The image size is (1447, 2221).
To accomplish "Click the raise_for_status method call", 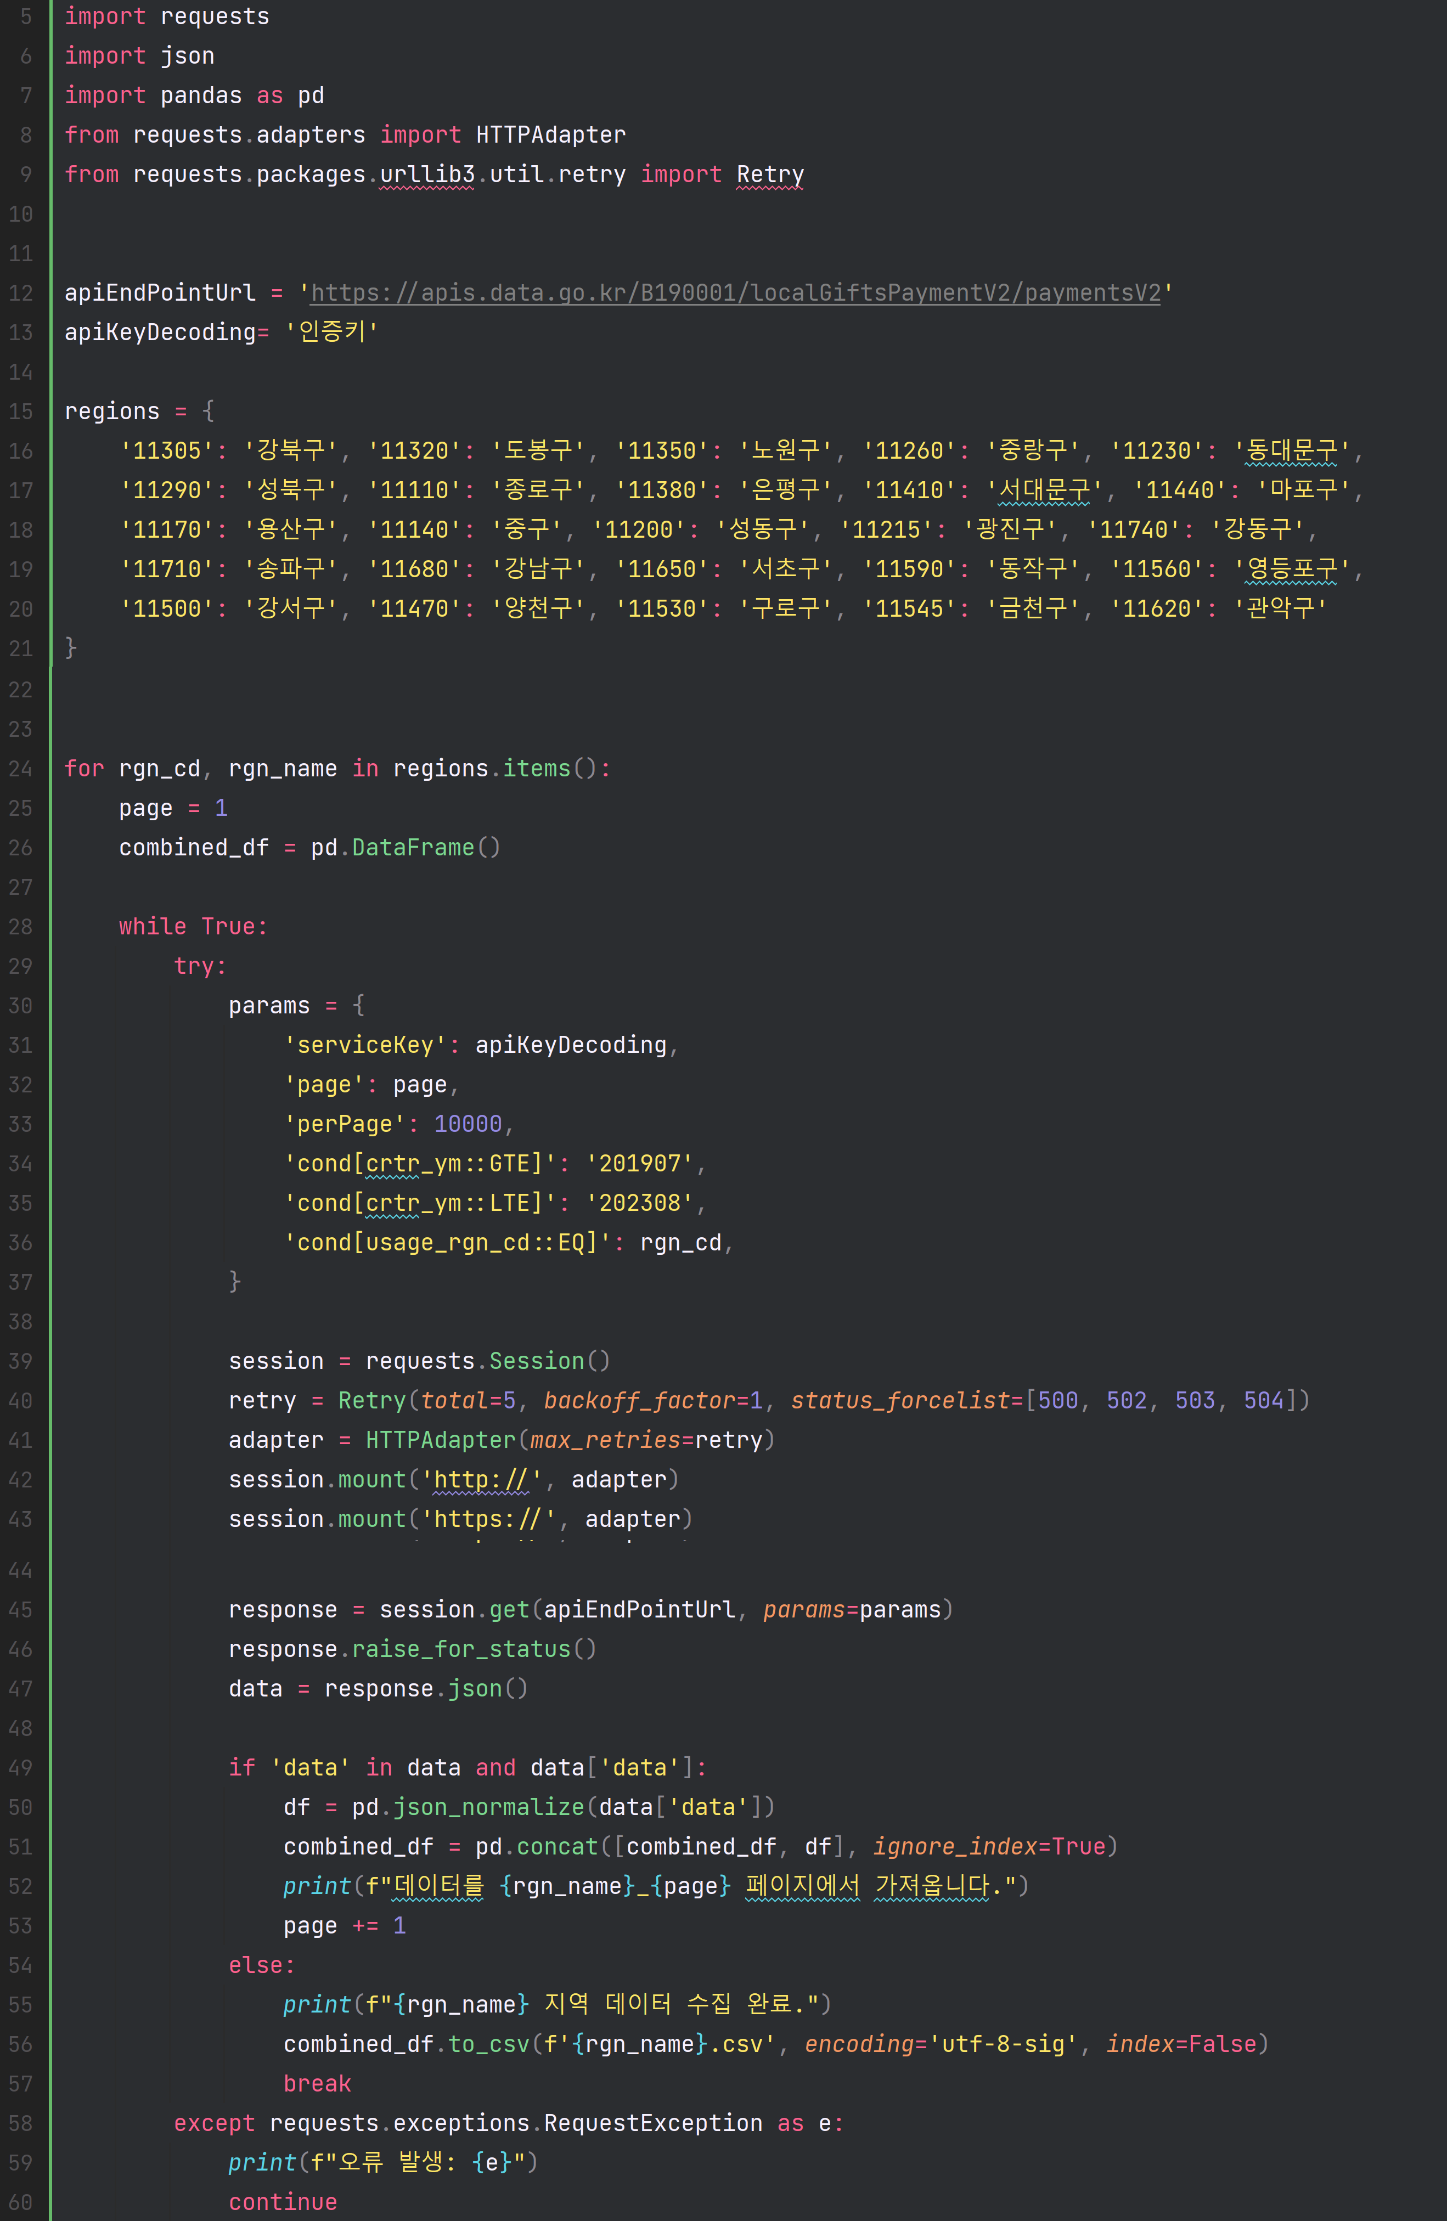I will (461, 1649).
